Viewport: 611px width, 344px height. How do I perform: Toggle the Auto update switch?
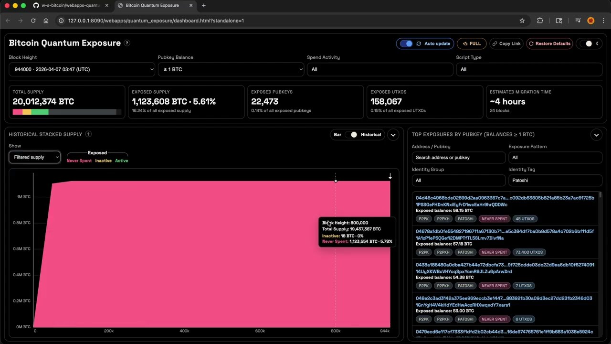tap(406, 43)
